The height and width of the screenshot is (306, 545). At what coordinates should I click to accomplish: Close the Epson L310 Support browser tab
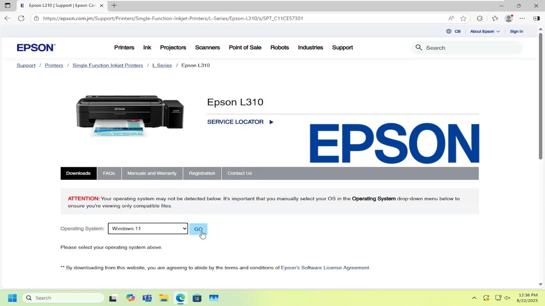click(102, 6)
